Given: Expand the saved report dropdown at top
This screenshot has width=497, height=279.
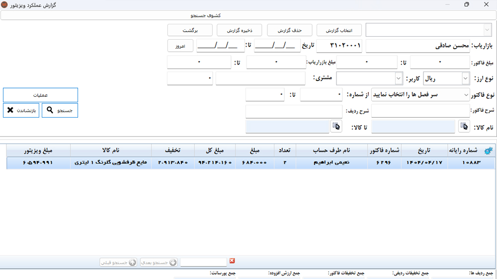Looking at the screenshot, I should pos(486,30).
